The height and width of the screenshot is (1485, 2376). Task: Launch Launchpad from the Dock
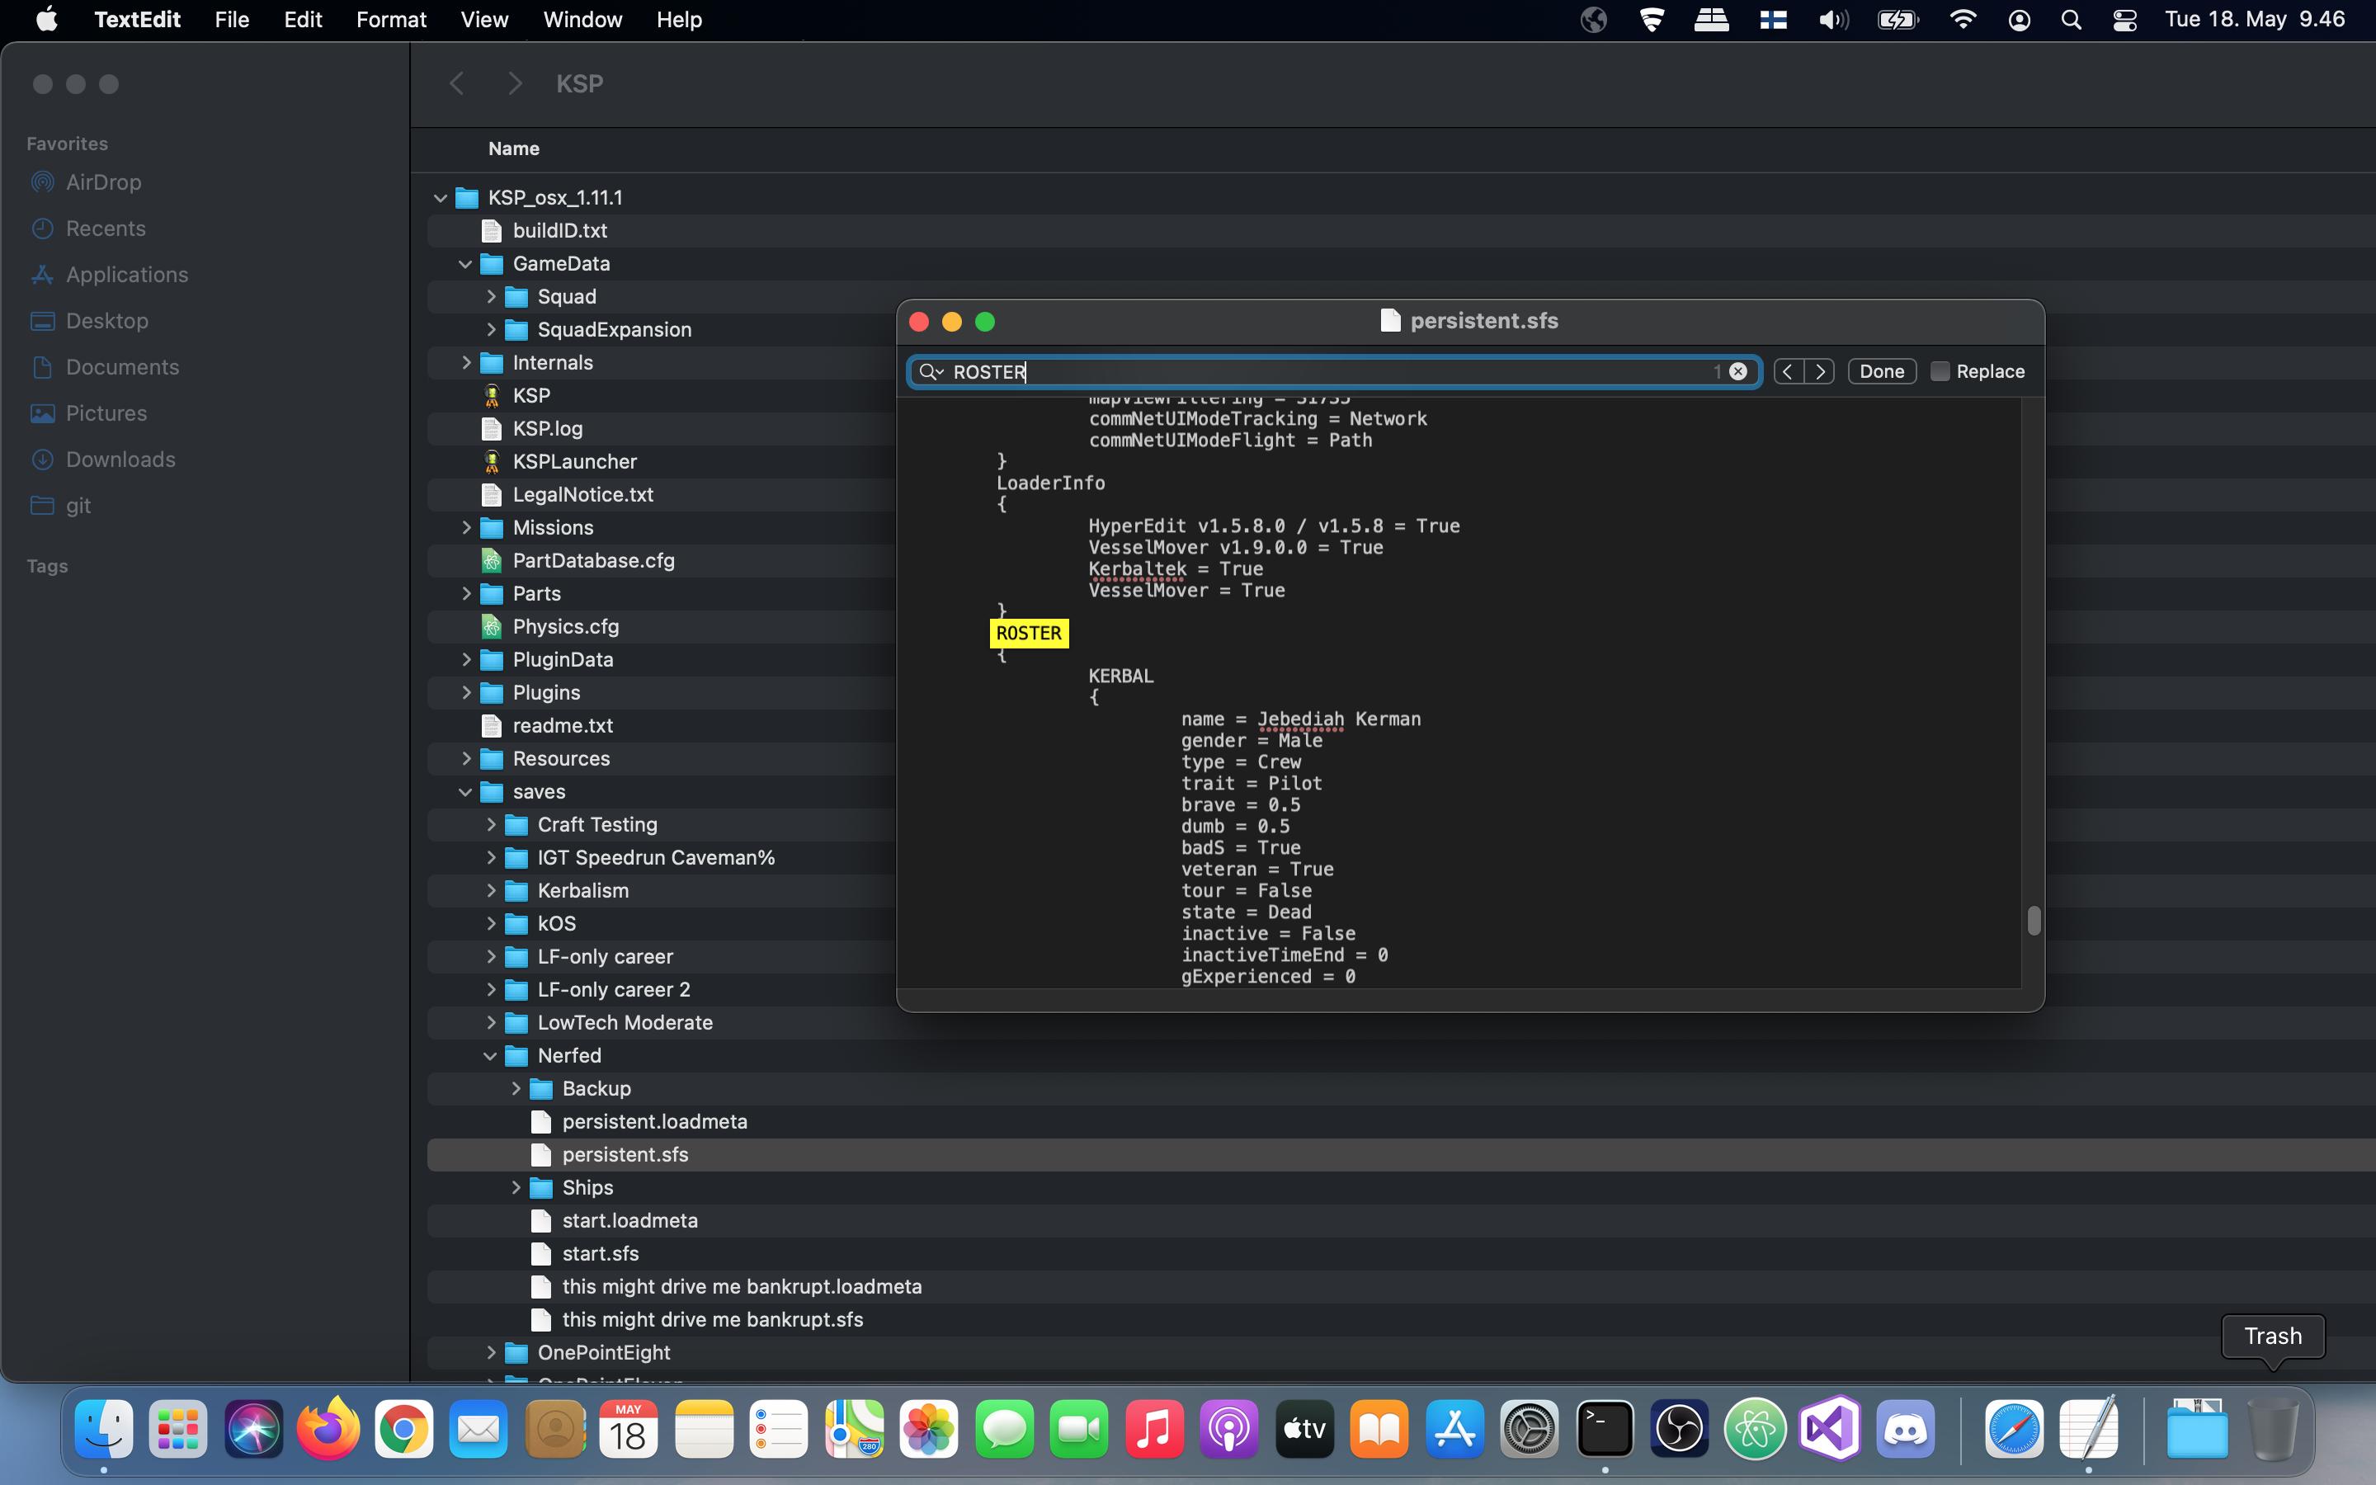coord(179,1429)
